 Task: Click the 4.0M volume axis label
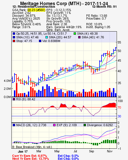7,81
